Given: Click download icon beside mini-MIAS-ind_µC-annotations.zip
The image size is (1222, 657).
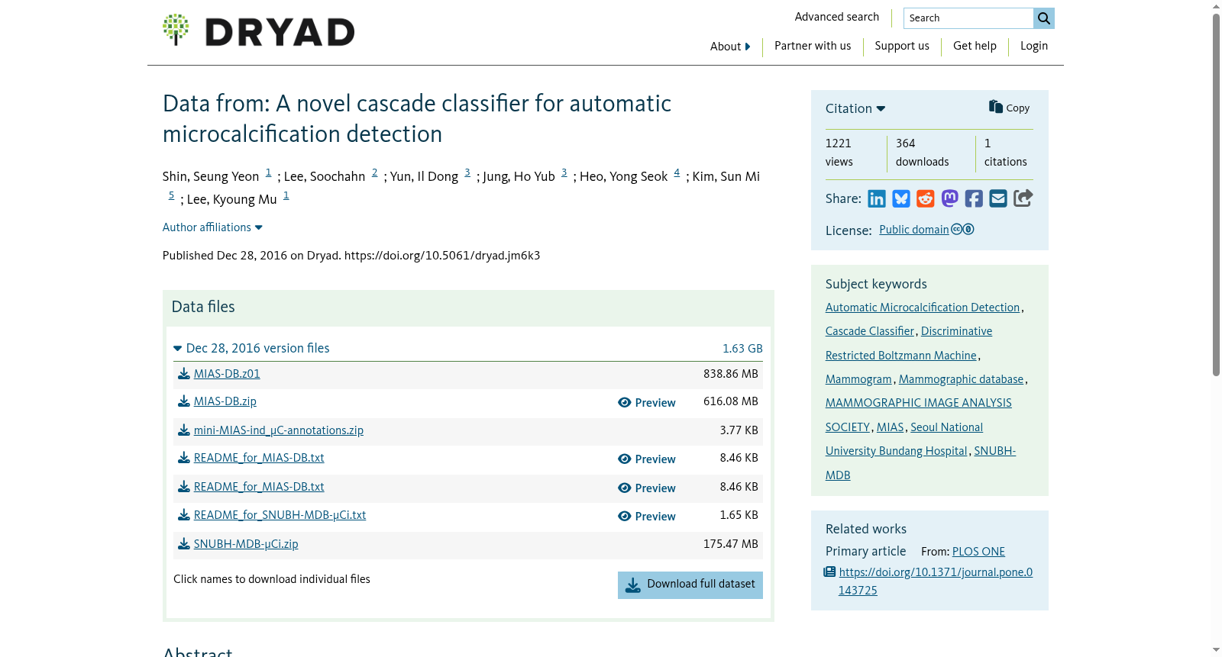Looking at the screenshot, I should [184, 430].
